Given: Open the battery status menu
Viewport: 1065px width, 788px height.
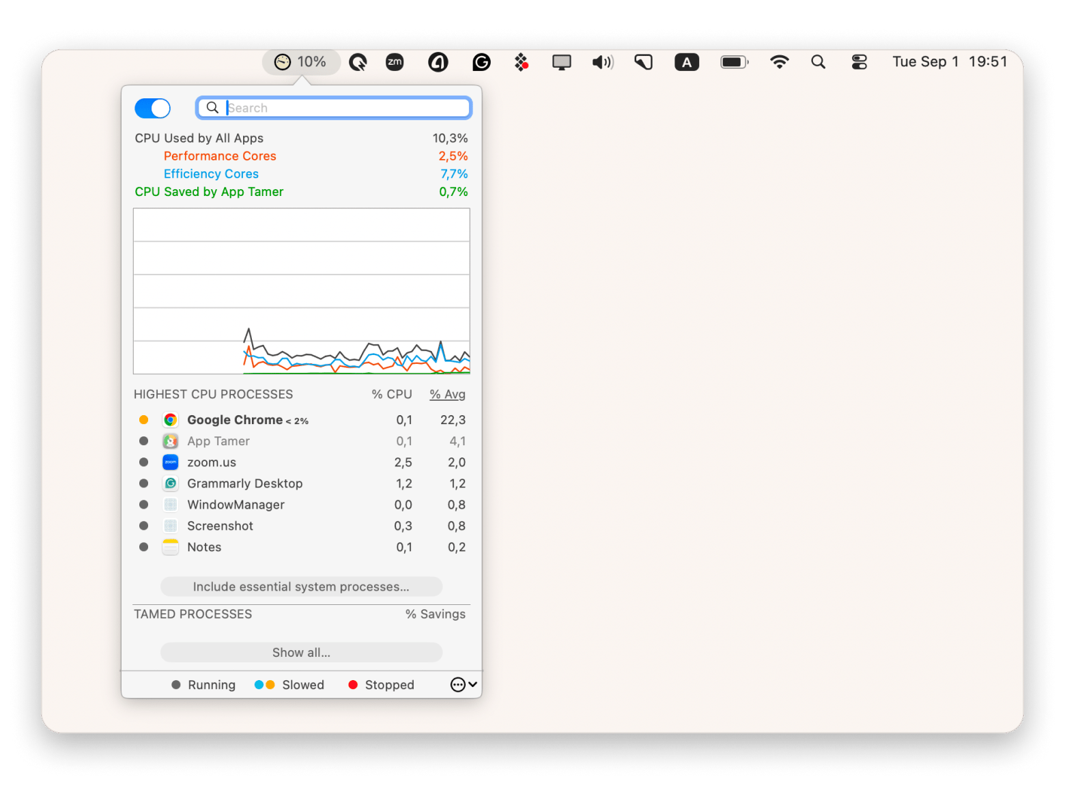Looking at the screenshot, I should point(735,62).
